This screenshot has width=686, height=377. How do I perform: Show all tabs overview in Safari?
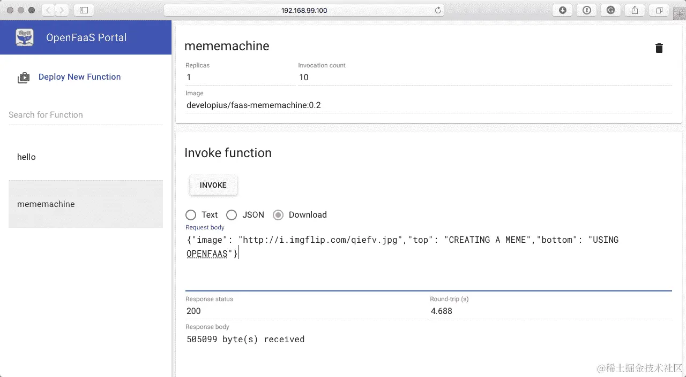tap(659, 10)
